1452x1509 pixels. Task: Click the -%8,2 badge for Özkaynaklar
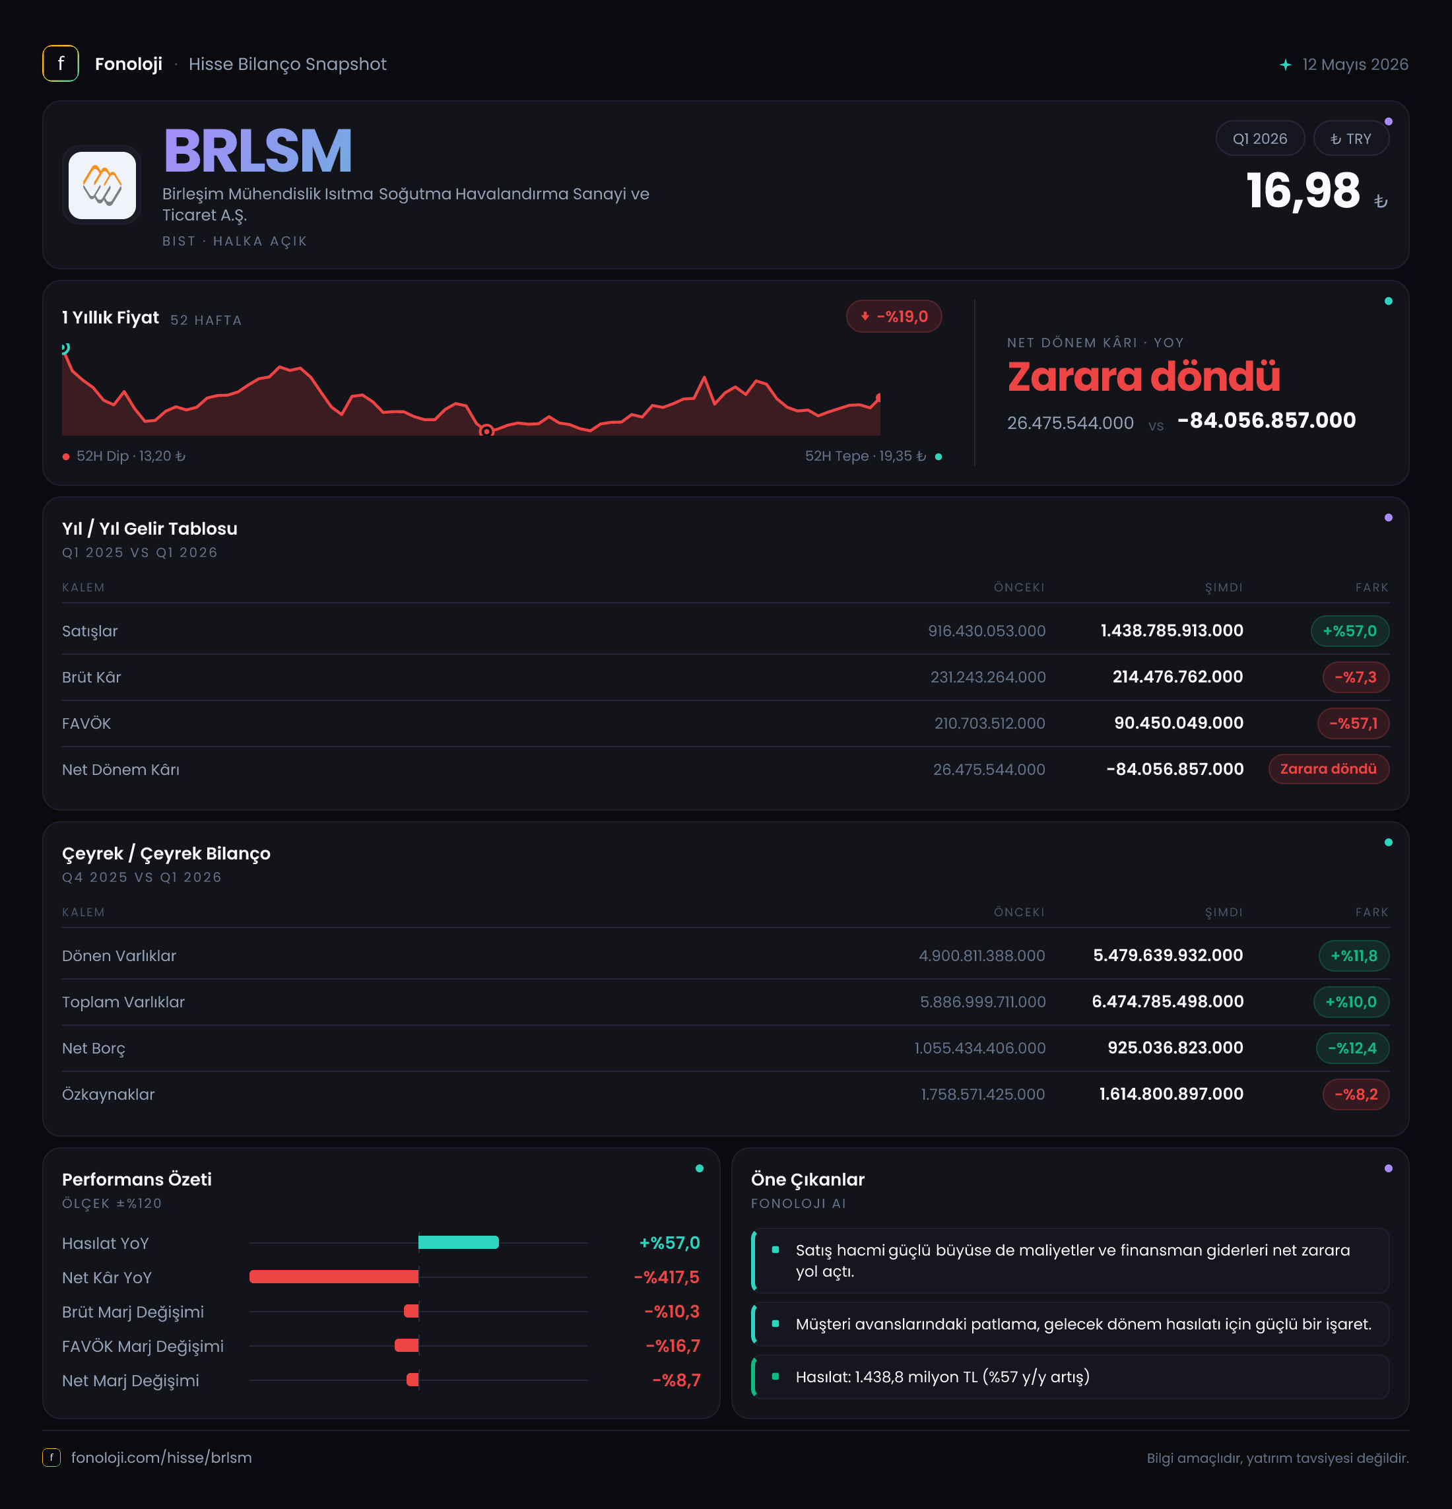click(1355, 1095)
